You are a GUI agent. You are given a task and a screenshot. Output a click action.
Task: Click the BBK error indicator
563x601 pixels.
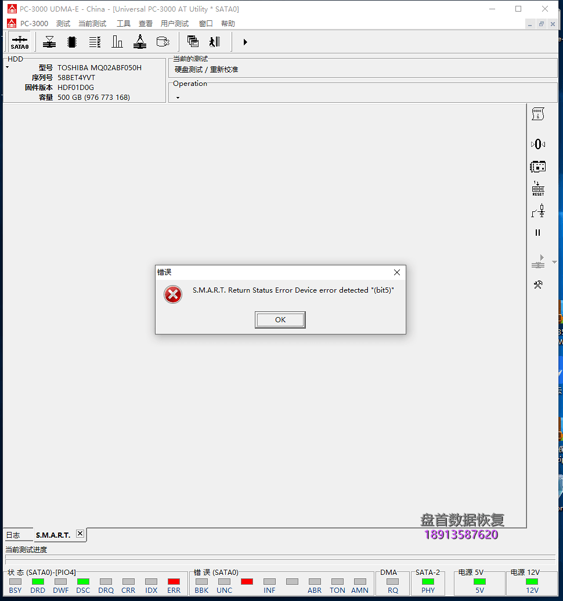pos(201,581)
